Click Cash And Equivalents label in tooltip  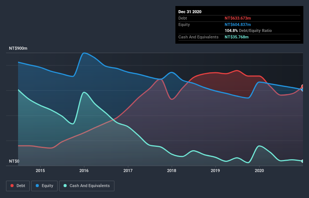tap(198, 37)
